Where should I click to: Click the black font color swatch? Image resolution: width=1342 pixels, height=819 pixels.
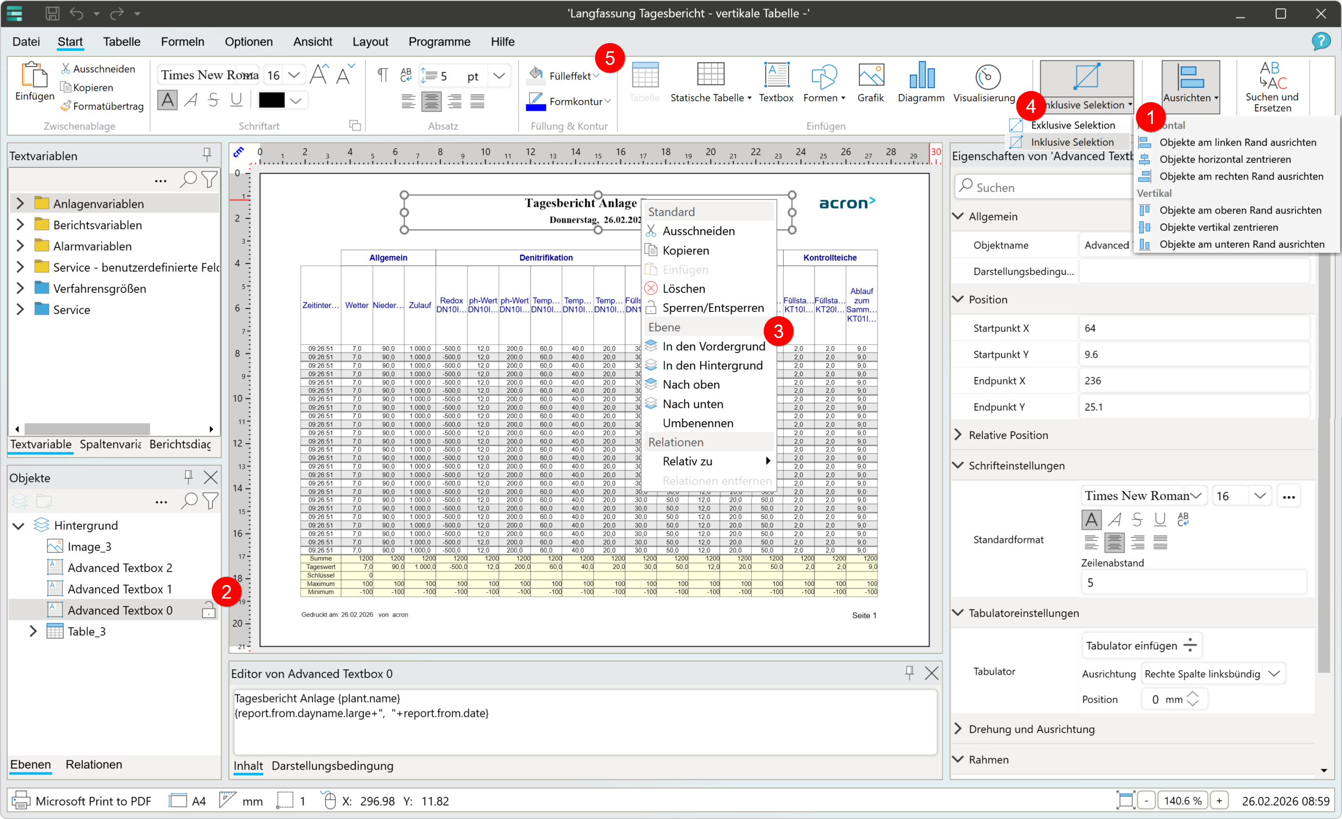[x=271, y=100]
